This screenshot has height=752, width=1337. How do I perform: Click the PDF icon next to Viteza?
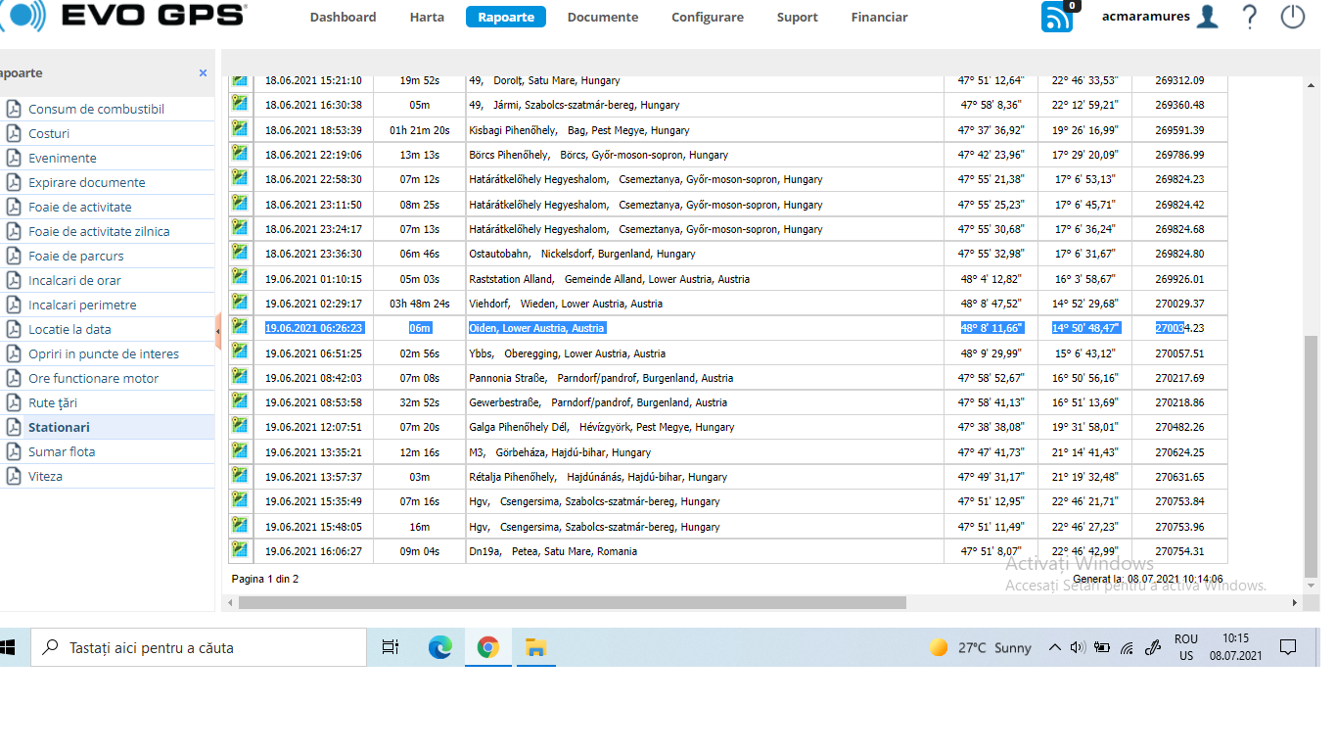click(x=14, y=476)
